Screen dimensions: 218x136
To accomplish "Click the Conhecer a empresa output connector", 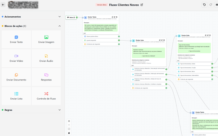I will click(166, 84).
